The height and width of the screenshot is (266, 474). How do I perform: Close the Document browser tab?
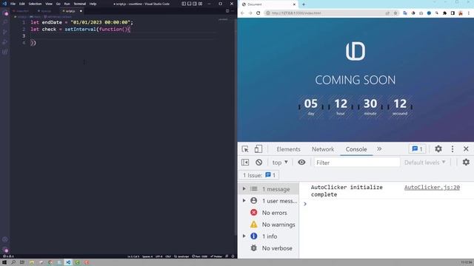pos(294,4)
